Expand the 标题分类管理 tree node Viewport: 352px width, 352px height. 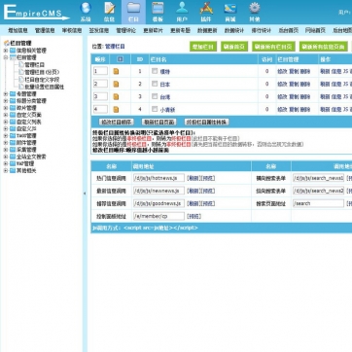click(6, 101)
